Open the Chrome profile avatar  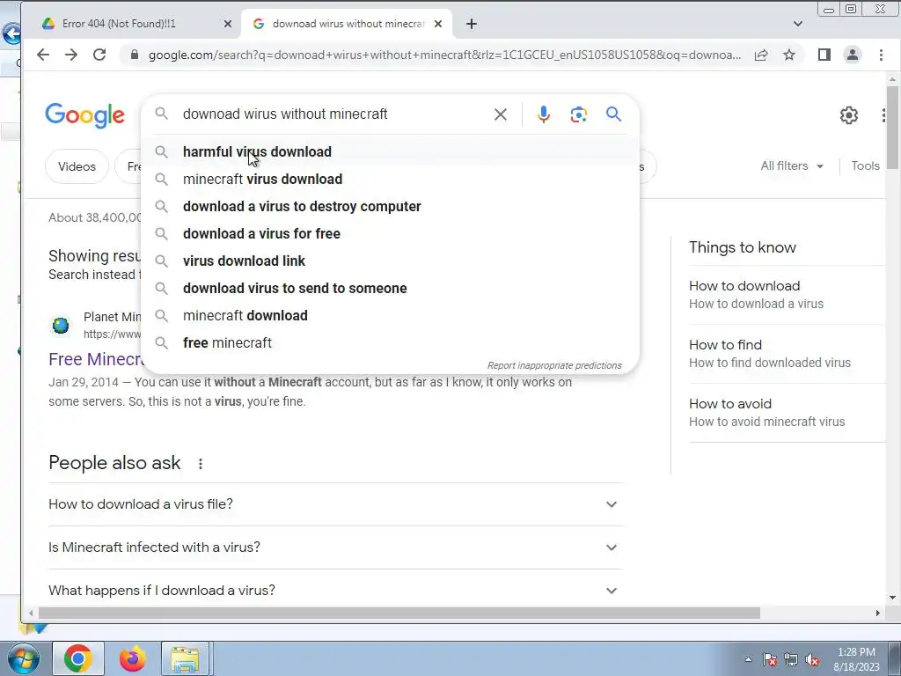(x=852, y=55)
